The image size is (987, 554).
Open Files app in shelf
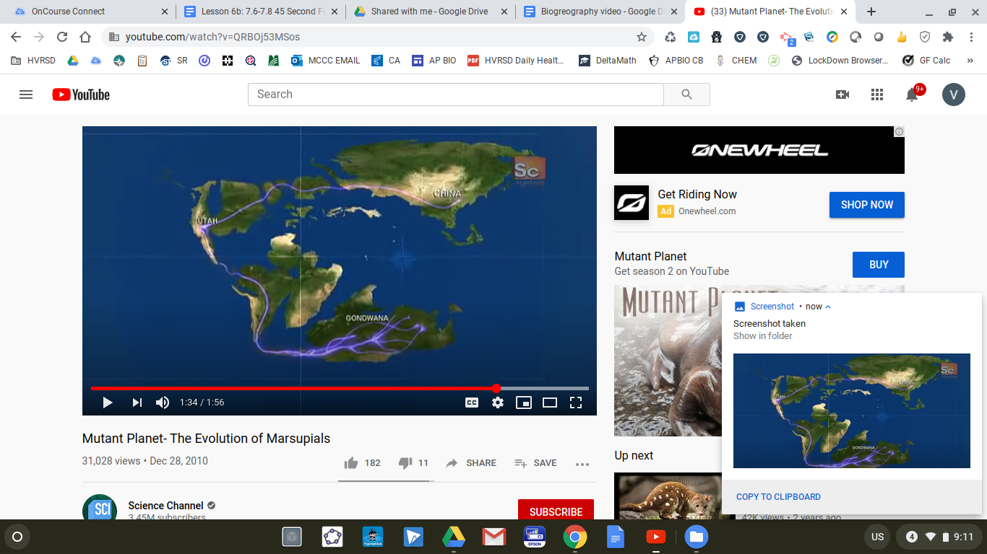697,537
